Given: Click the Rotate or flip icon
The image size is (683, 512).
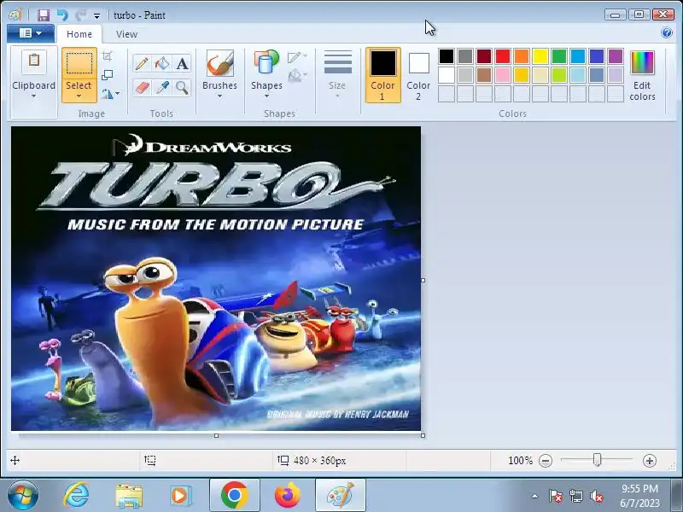Looking at the screenshot, I should (107, 93).
